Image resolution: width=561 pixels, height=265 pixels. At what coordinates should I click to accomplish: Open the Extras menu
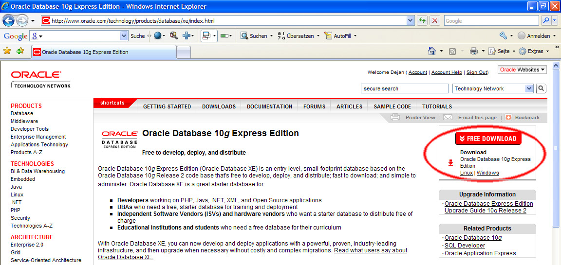(533, 52)
